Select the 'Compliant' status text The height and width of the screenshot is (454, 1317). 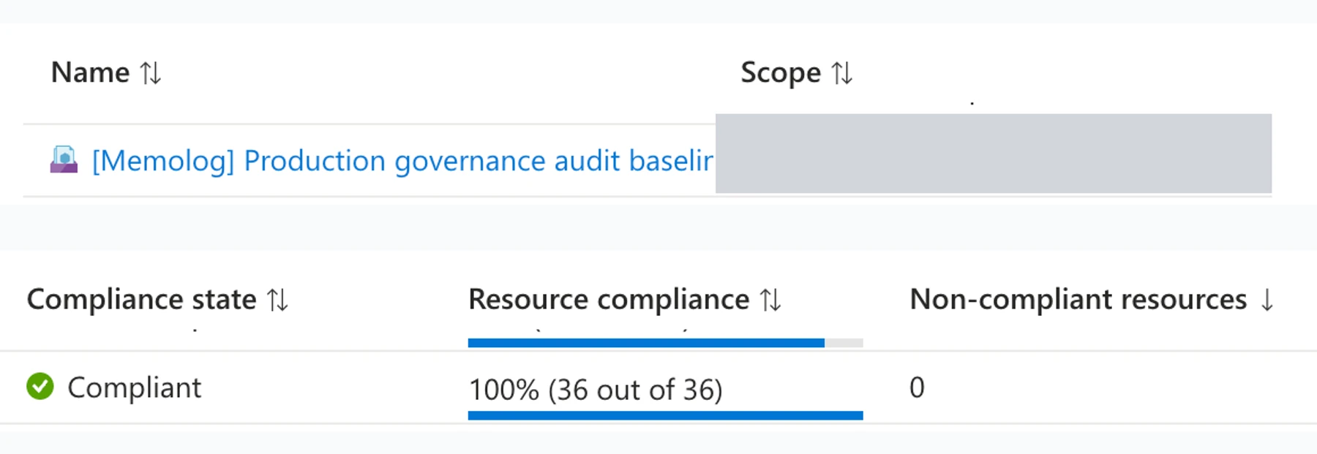(x=135, y=387)
